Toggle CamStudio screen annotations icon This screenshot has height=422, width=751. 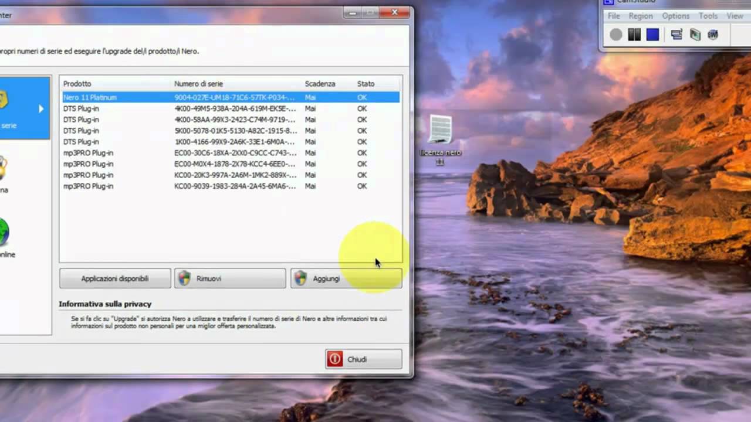tap(676, 35)
